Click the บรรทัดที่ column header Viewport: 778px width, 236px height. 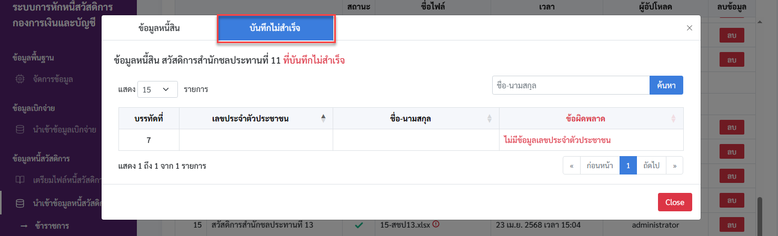[x=149, y=119]
